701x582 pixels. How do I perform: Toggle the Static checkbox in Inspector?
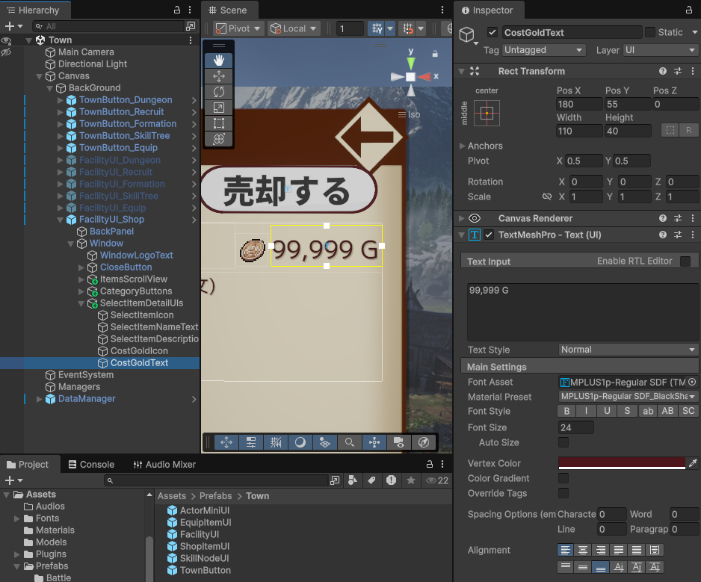(x=650, y=32)
